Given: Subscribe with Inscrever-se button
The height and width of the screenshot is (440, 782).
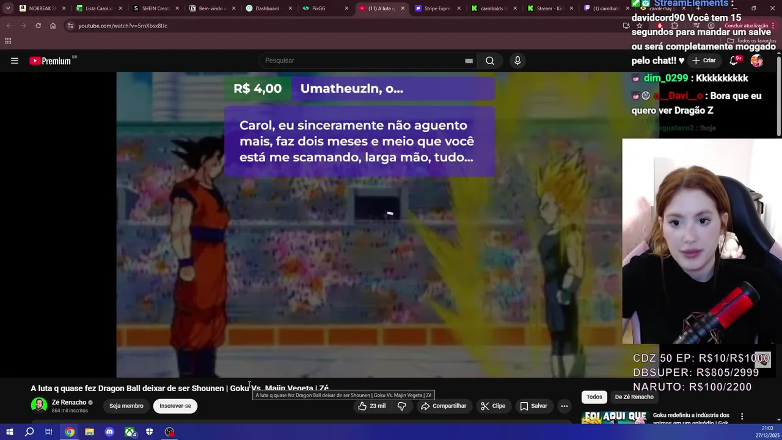Looking at the screenshot, I should click(175, 406).
